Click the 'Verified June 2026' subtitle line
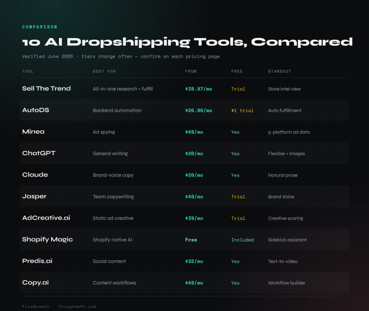This screenshot has height=311, width=369. [x=121, y=56]
